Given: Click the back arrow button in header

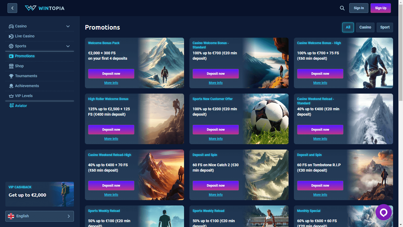Looking at the screenshot, I should (12, 8).
